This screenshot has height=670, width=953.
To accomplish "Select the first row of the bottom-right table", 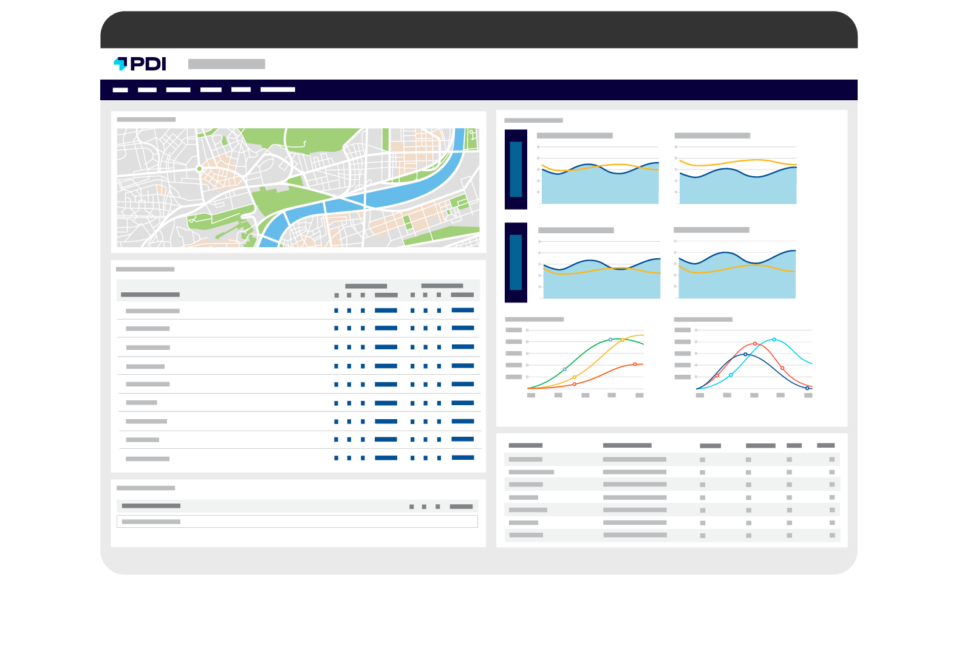I will pos(671,459).
